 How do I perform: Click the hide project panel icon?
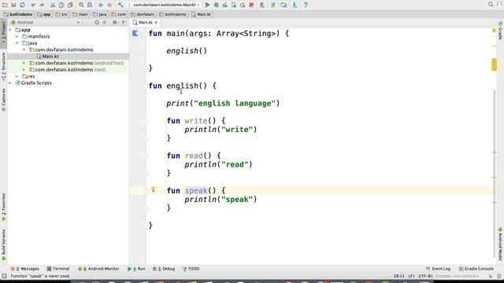(x=124, y=23)
